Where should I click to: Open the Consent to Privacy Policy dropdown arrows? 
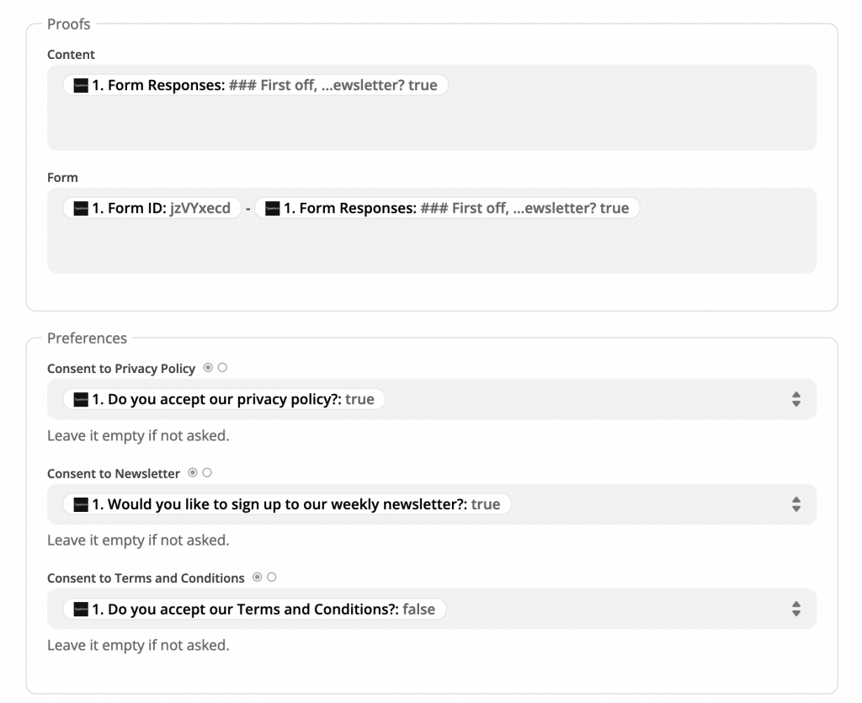click(795, 400)
